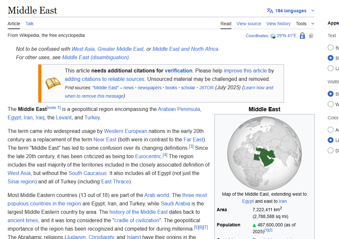339x239 pixels.
Task: Follow the West Asia hatnote link
Action: pyautogui.click(x=83, y=49)
